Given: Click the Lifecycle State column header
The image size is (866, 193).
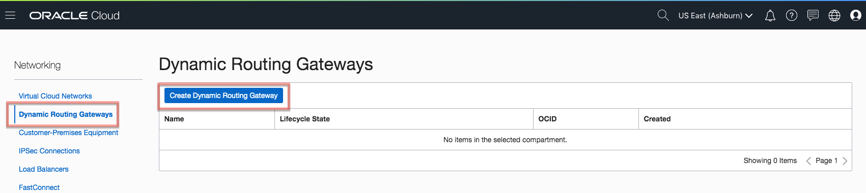Looking at the screenshot, I should [305, 119].
